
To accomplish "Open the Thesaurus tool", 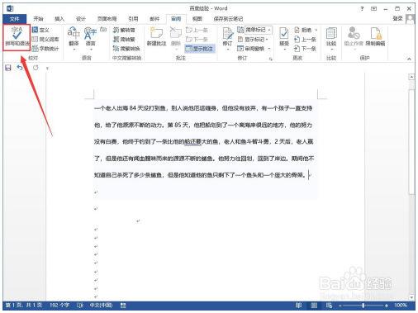I will coord(45,40).
